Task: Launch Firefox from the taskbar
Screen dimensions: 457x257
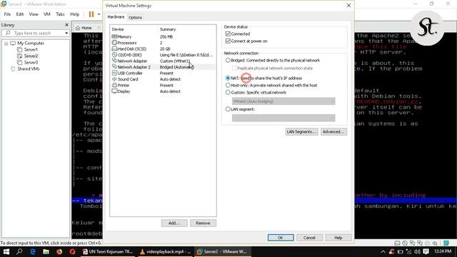Action: point(59,251)
